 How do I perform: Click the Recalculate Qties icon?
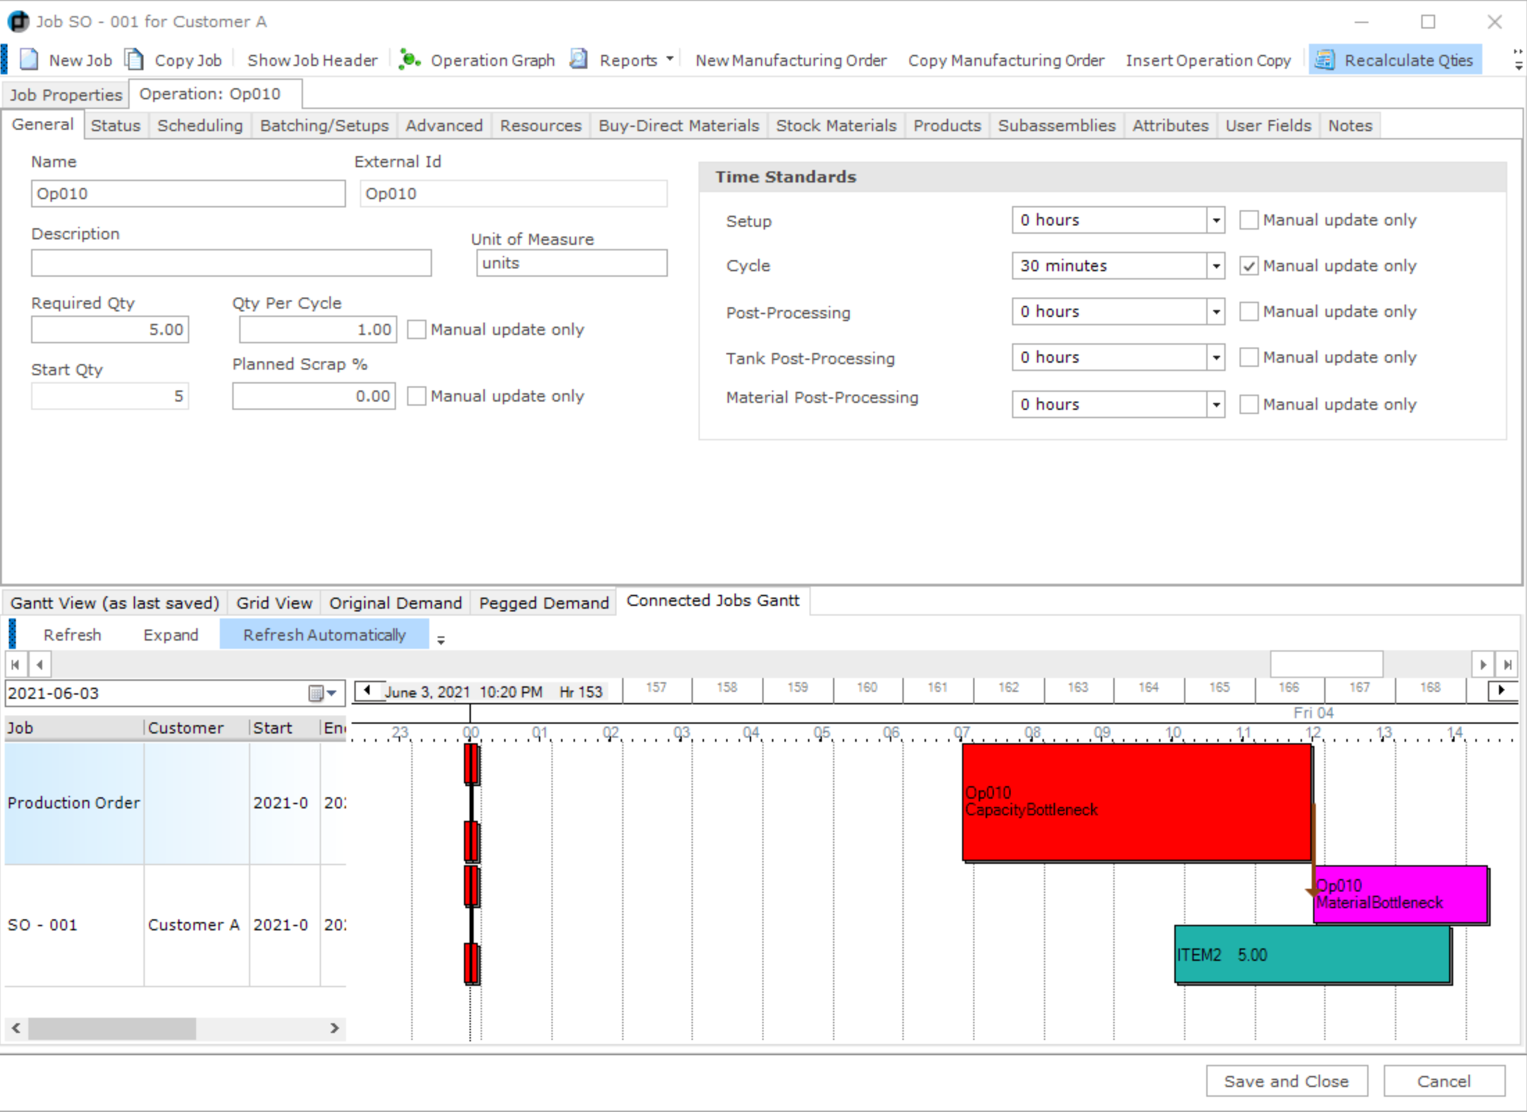click(x=1324, y=60)
